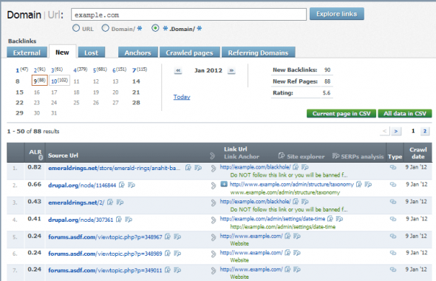This screenshot has width=436, height=281.
Task: Open drupal.org/node/307361 source link
Action: 81,220
